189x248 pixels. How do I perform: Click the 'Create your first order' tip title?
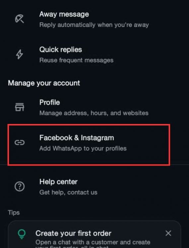pyautogui.click(x=73, y=233)
